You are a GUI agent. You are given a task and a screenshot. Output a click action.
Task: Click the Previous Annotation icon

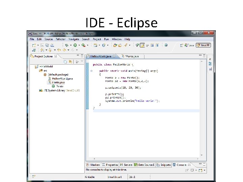tap(50, 50)
